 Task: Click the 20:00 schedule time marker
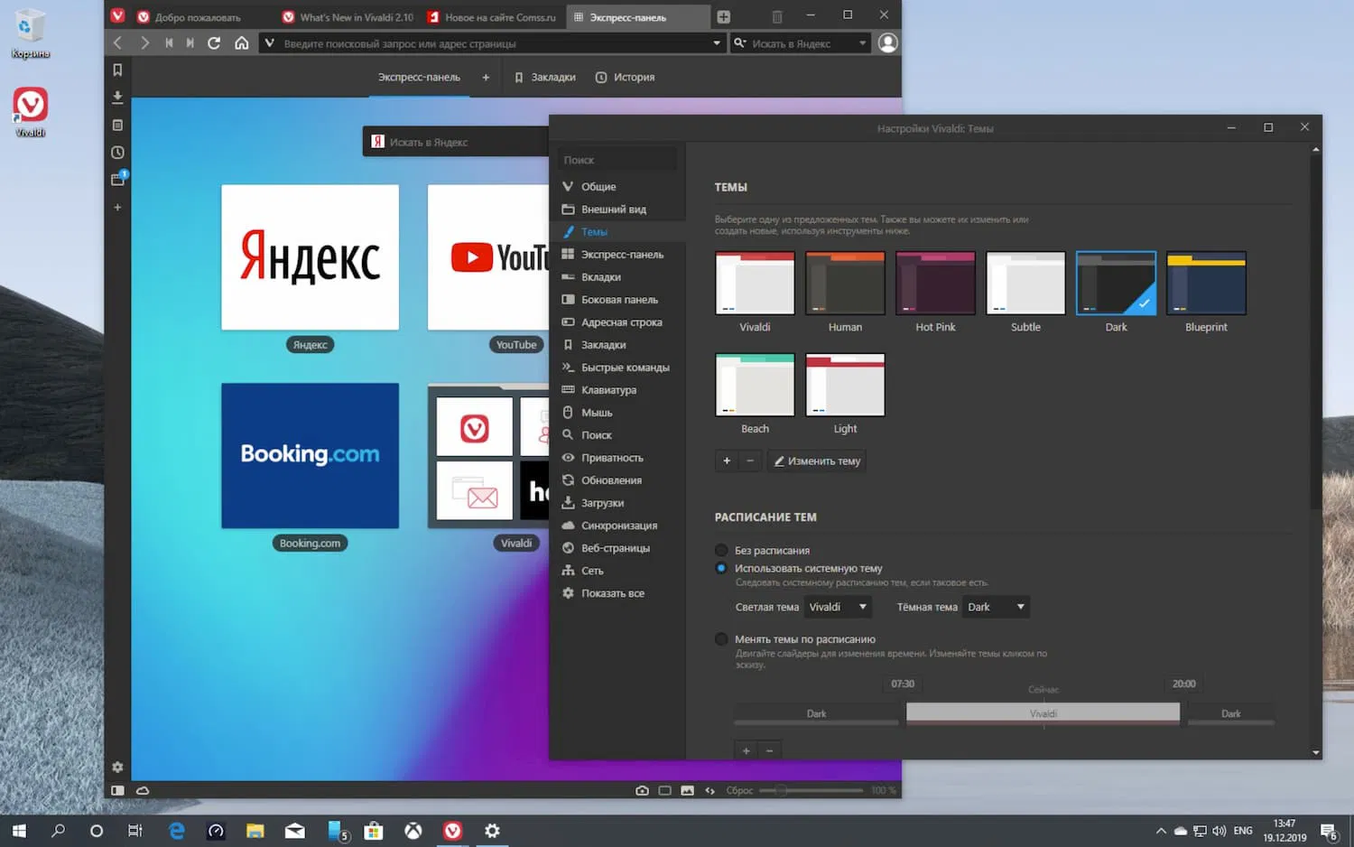point(1183,684)
